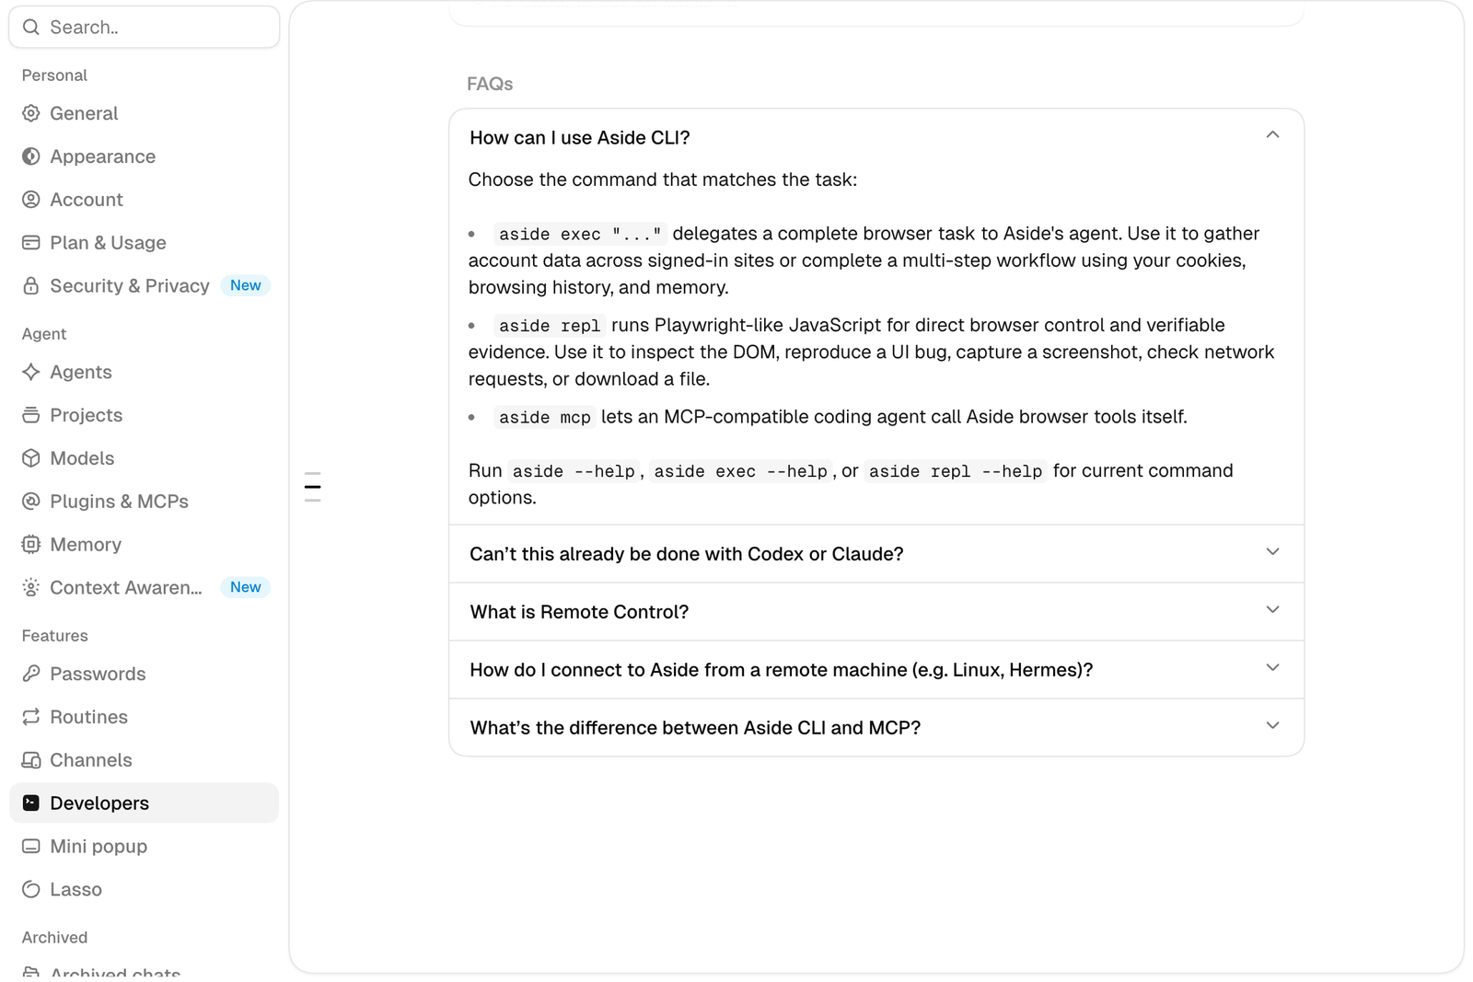Open the Passwords feature page

(x=144, y=674)
